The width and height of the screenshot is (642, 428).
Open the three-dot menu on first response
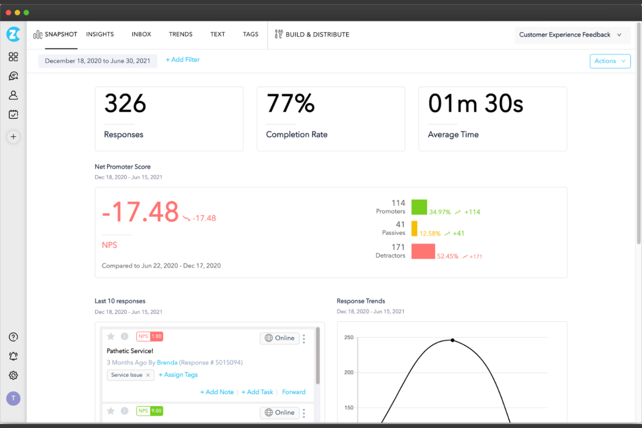(x=304, y=338)
